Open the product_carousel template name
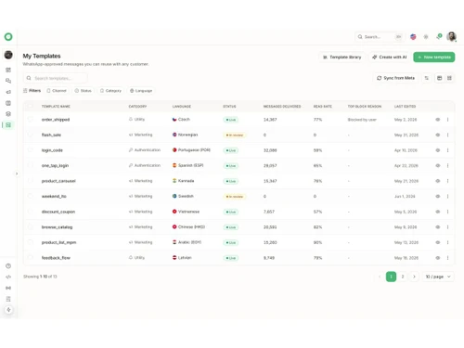Image resolution: width=464 pixels, height=348 pixels. (58, 181)
